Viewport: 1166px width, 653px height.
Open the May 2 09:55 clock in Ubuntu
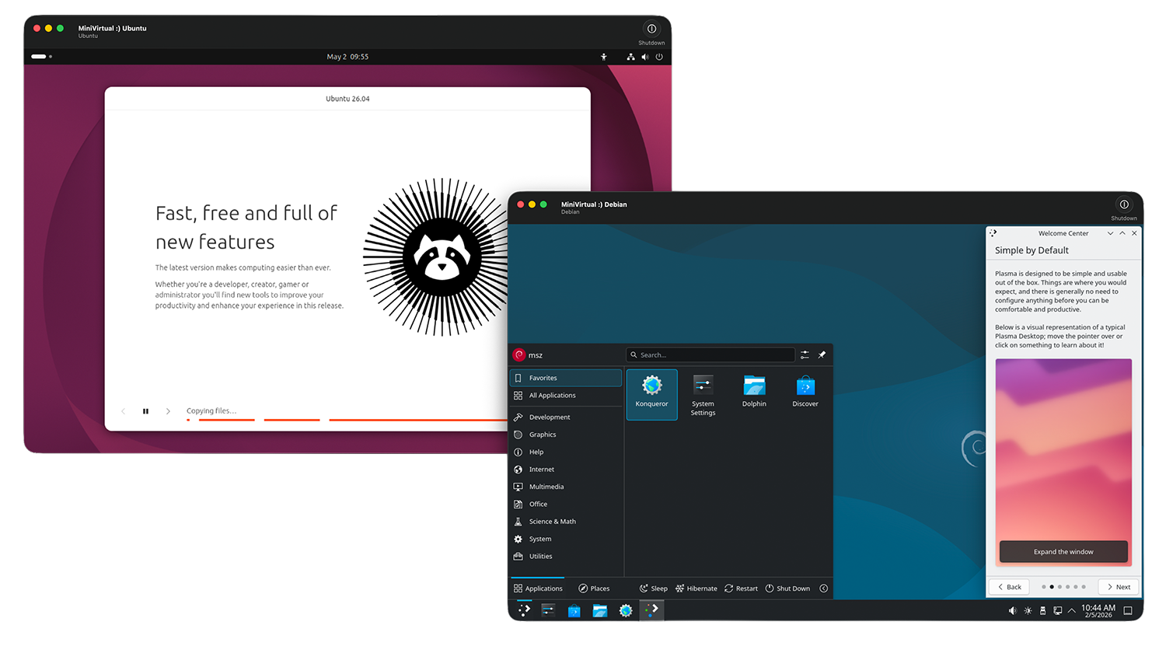coord(347,57)
